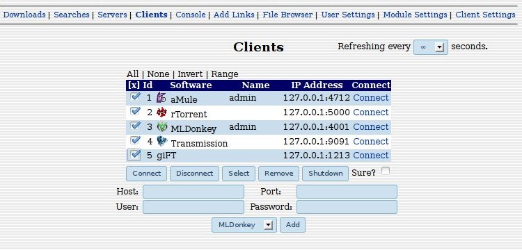The image size is (522, 250).
Task: Go to the Downloads page
Action: [24, 15]
